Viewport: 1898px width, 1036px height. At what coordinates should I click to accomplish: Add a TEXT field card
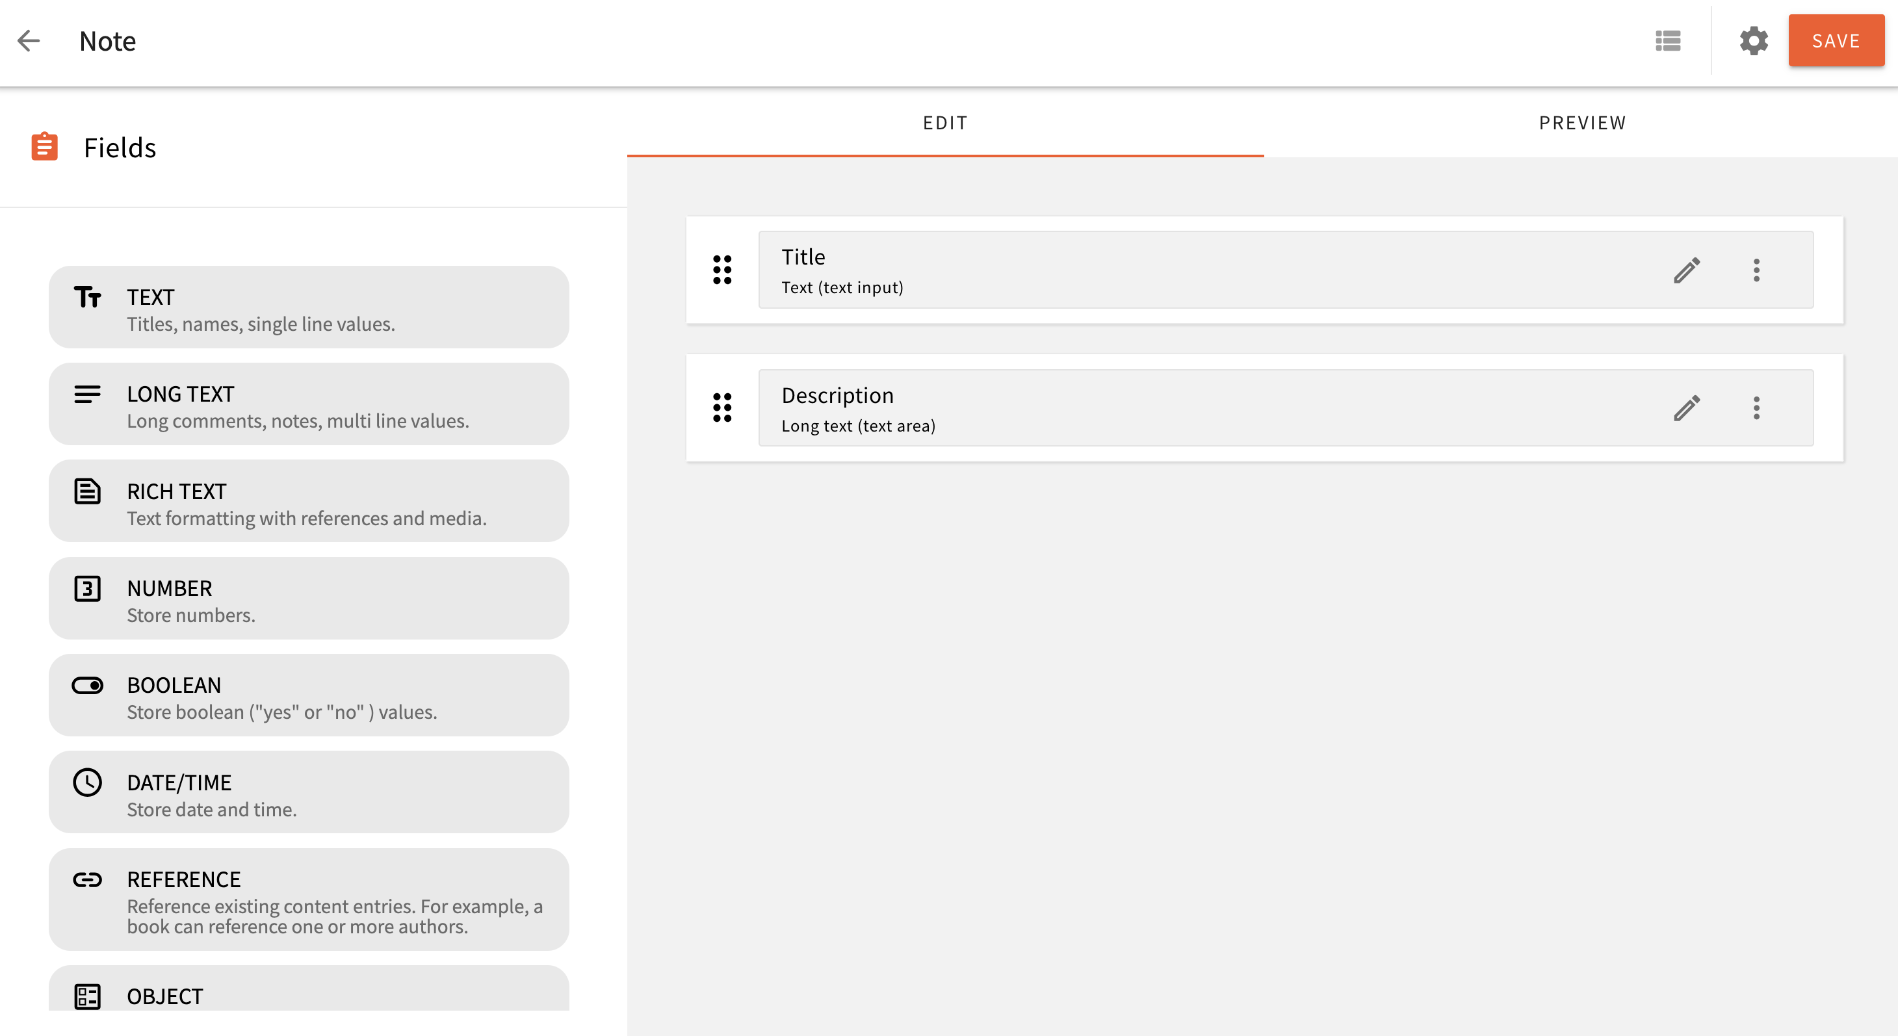pyautogui.click(x=309, y=307)
